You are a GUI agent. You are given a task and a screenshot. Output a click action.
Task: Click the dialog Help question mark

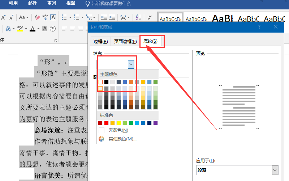[259, 27]
